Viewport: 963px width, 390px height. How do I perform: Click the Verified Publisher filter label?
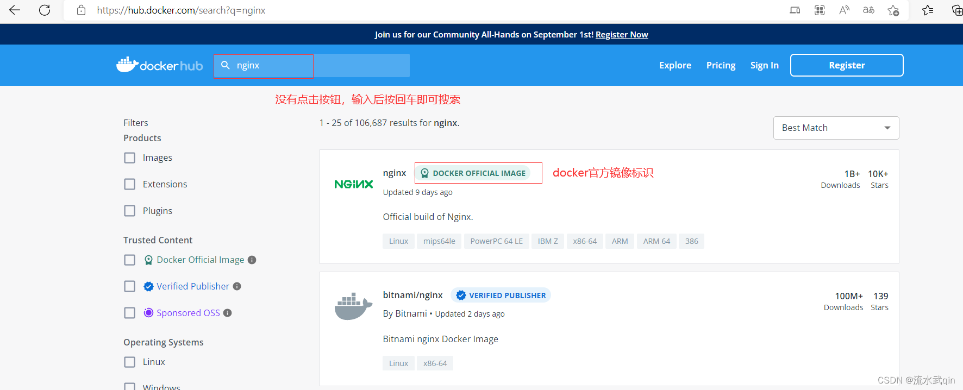193,286
